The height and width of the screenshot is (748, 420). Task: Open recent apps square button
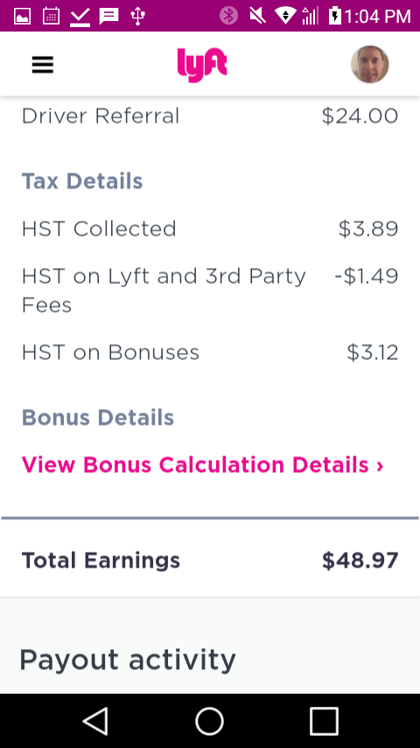tap(324, 721)
